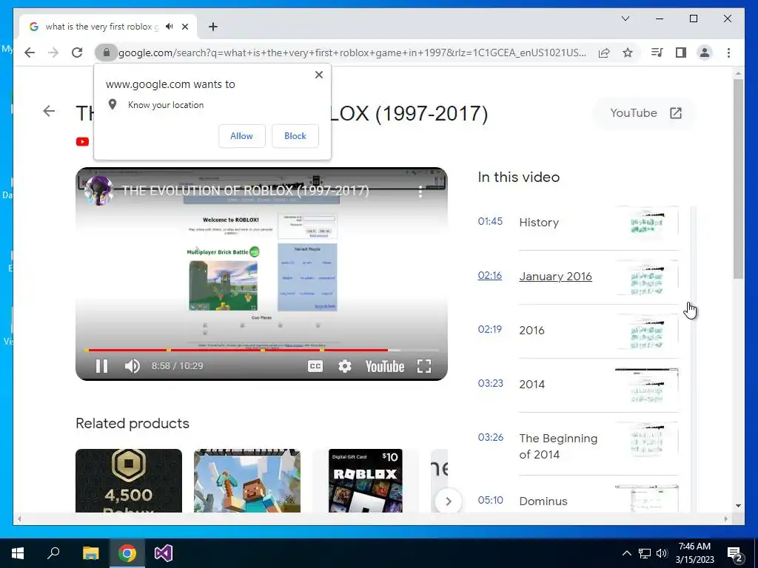Open the taskbar clock and date

point(694,553)
